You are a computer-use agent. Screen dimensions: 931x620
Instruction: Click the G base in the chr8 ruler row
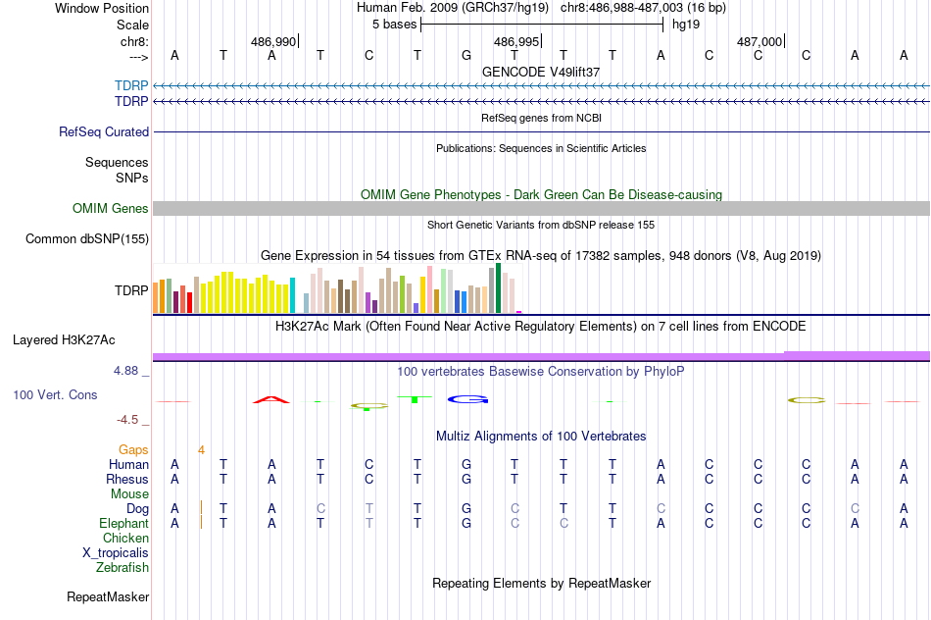[466, 55]
